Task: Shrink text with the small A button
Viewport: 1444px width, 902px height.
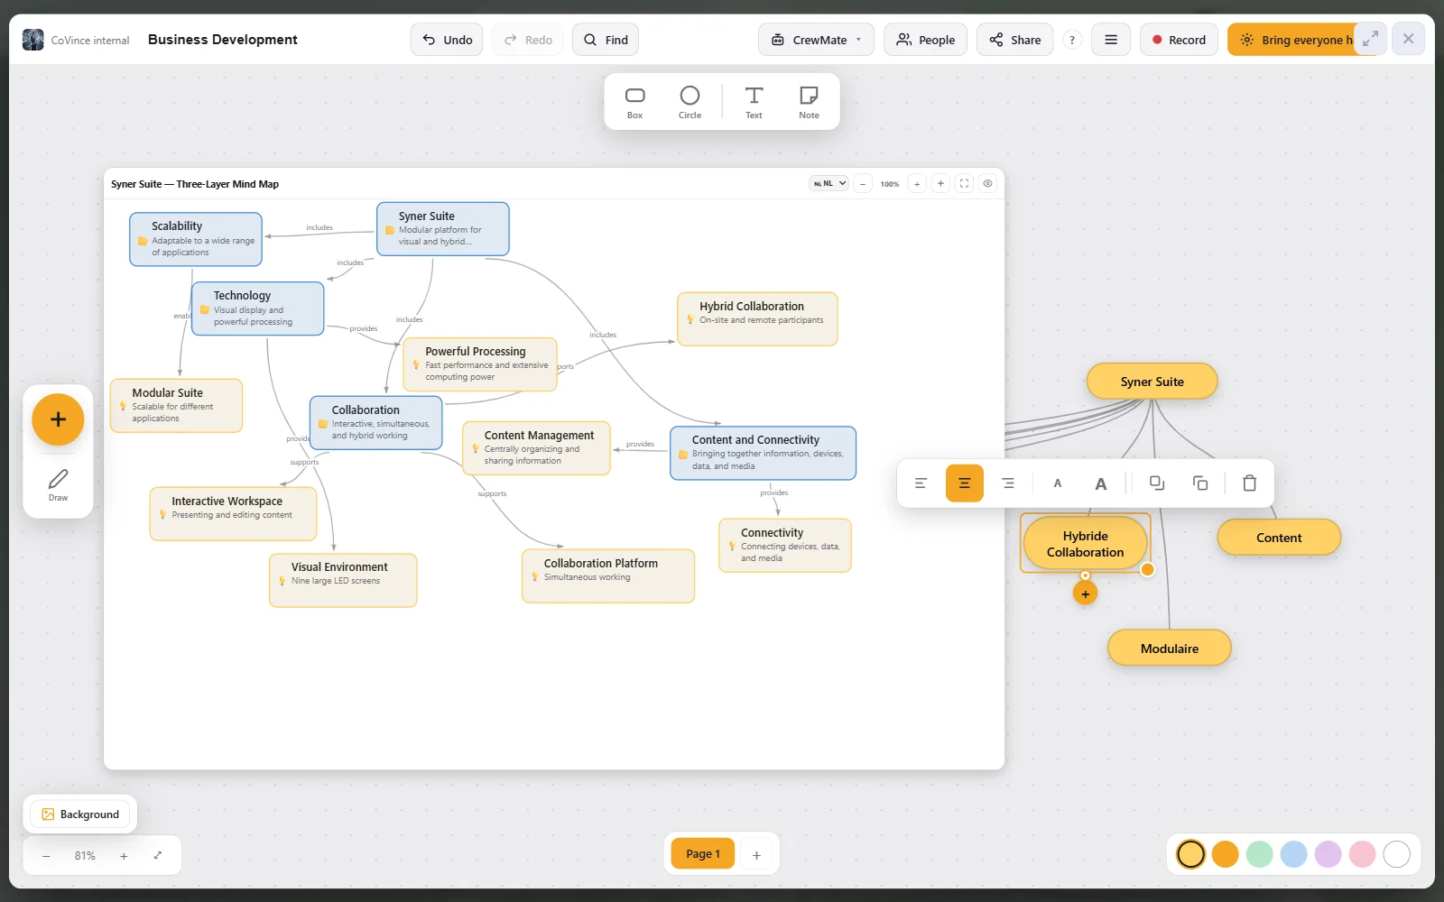Action: pyautogui.click(x=1058, y=483)
